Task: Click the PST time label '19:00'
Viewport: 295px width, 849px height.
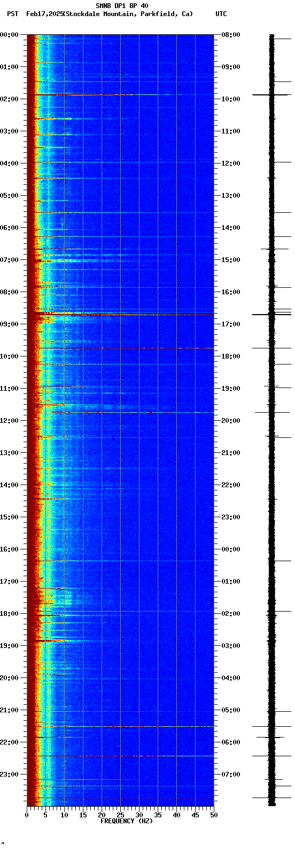Action: point(10,646)
